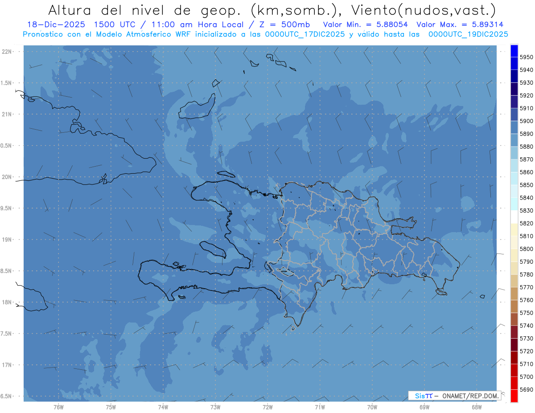Click the 5920 color bar label
Screen dimensions: 535x413
click(526, 95)
